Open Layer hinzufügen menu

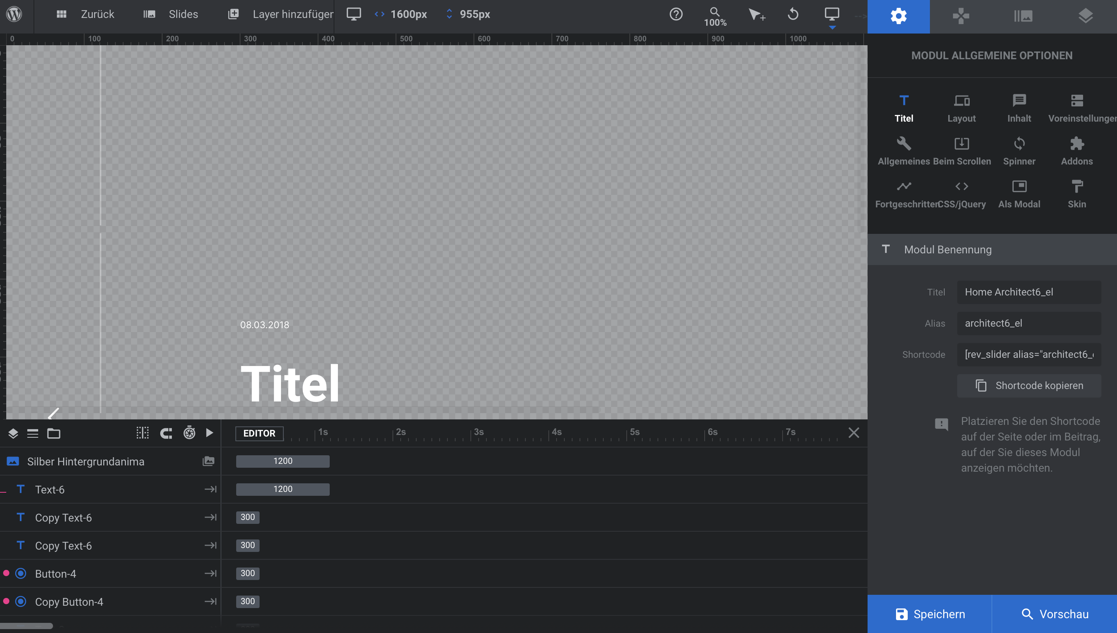point(280,14)
